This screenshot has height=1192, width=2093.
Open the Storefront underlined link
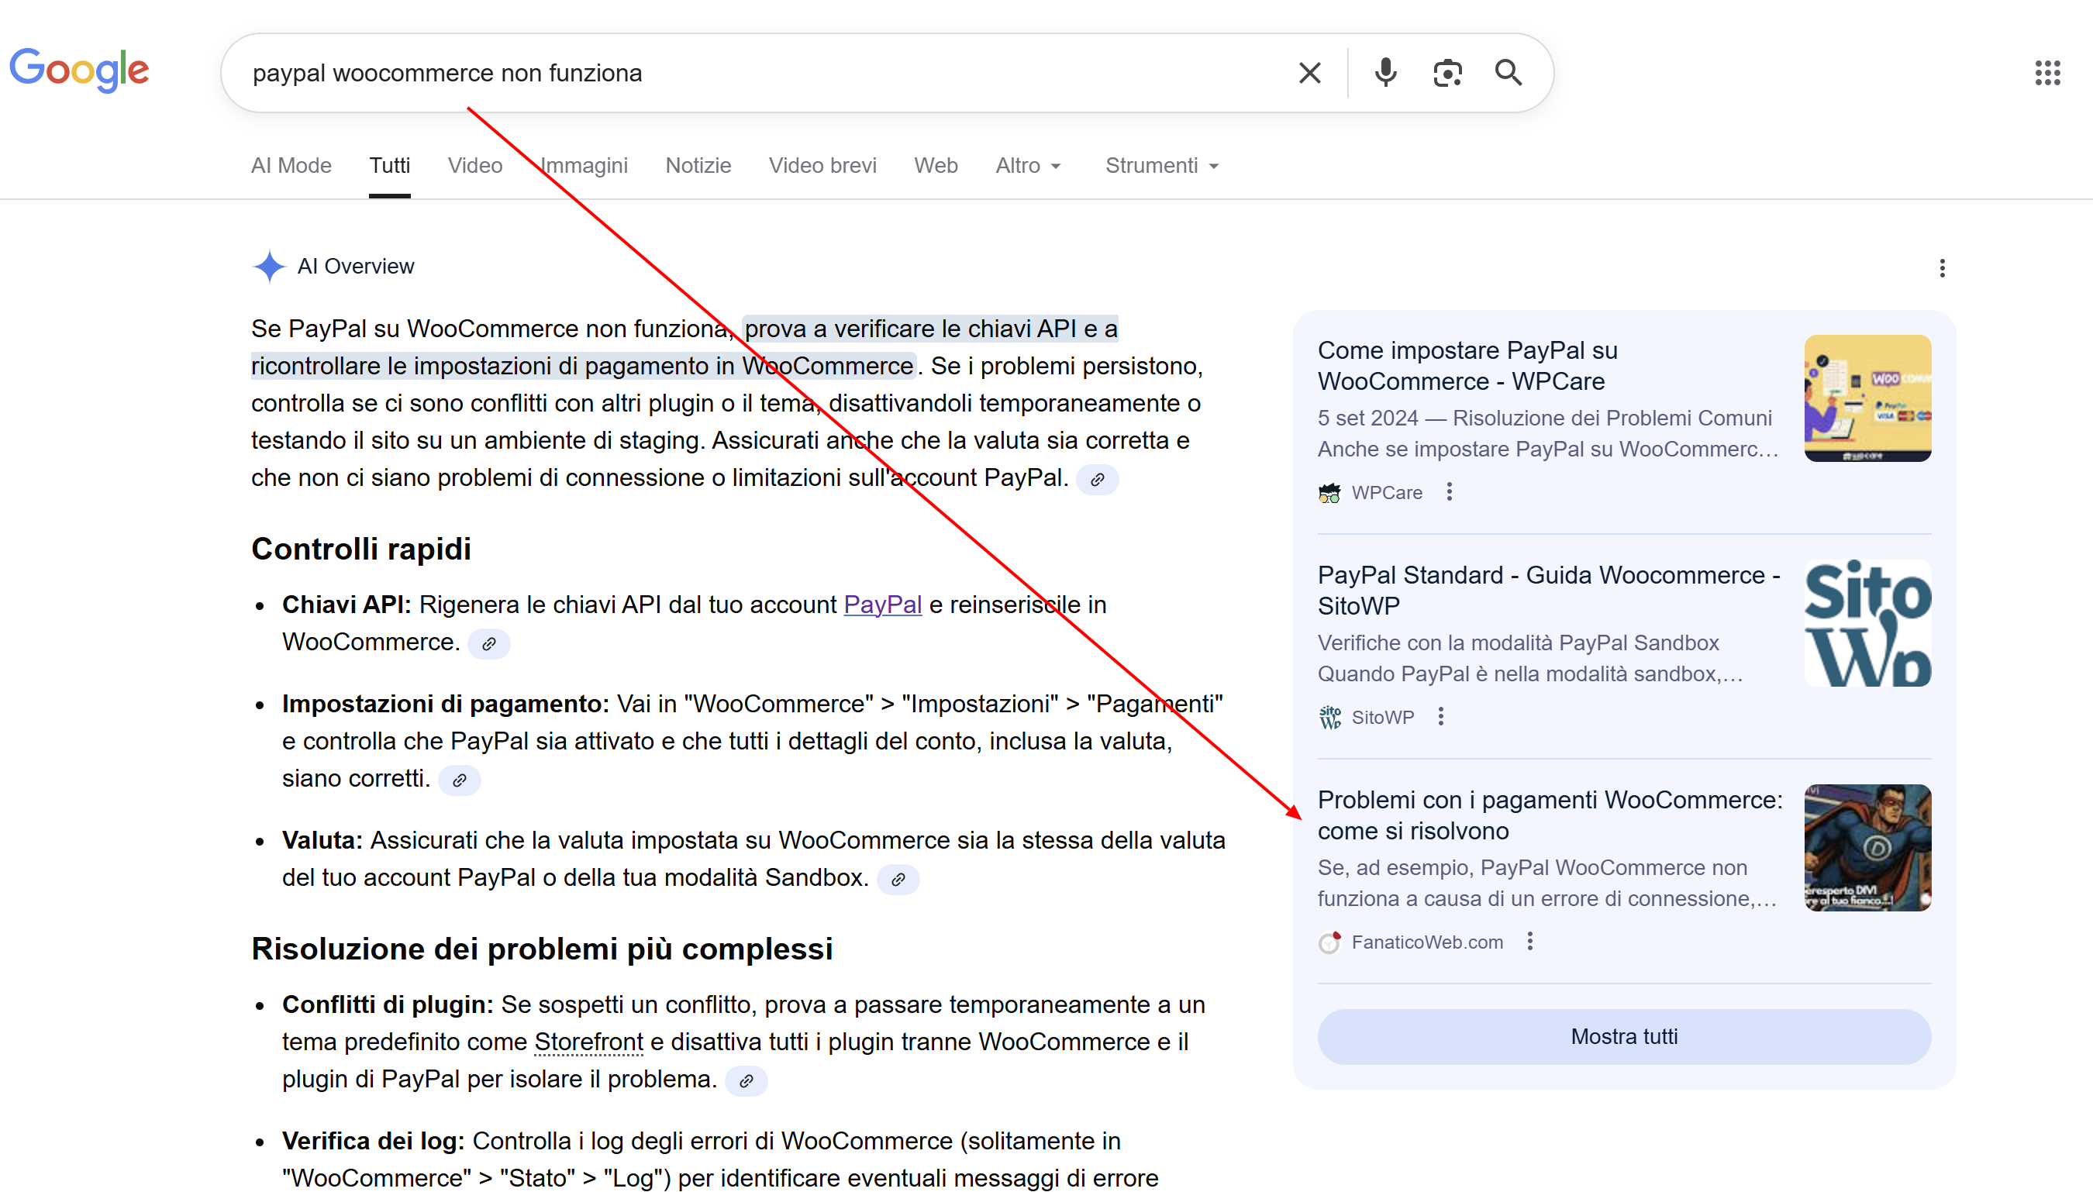coord(588,1042)
